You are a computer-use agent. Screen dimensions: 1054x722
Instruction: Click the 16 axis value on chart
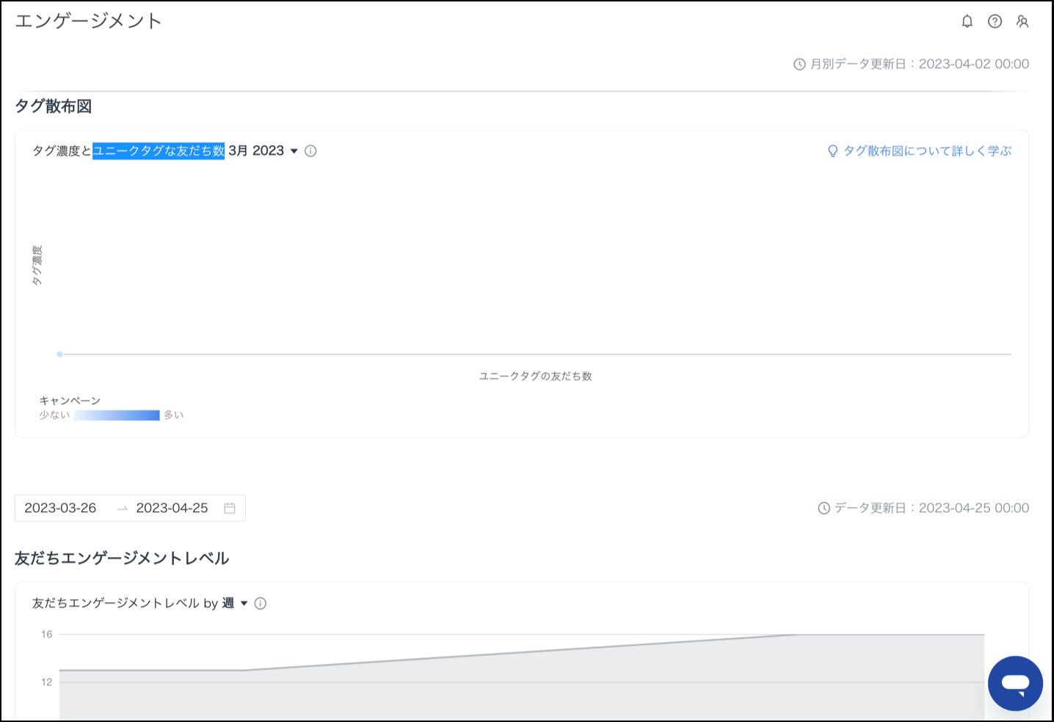(x=47, y=635)
